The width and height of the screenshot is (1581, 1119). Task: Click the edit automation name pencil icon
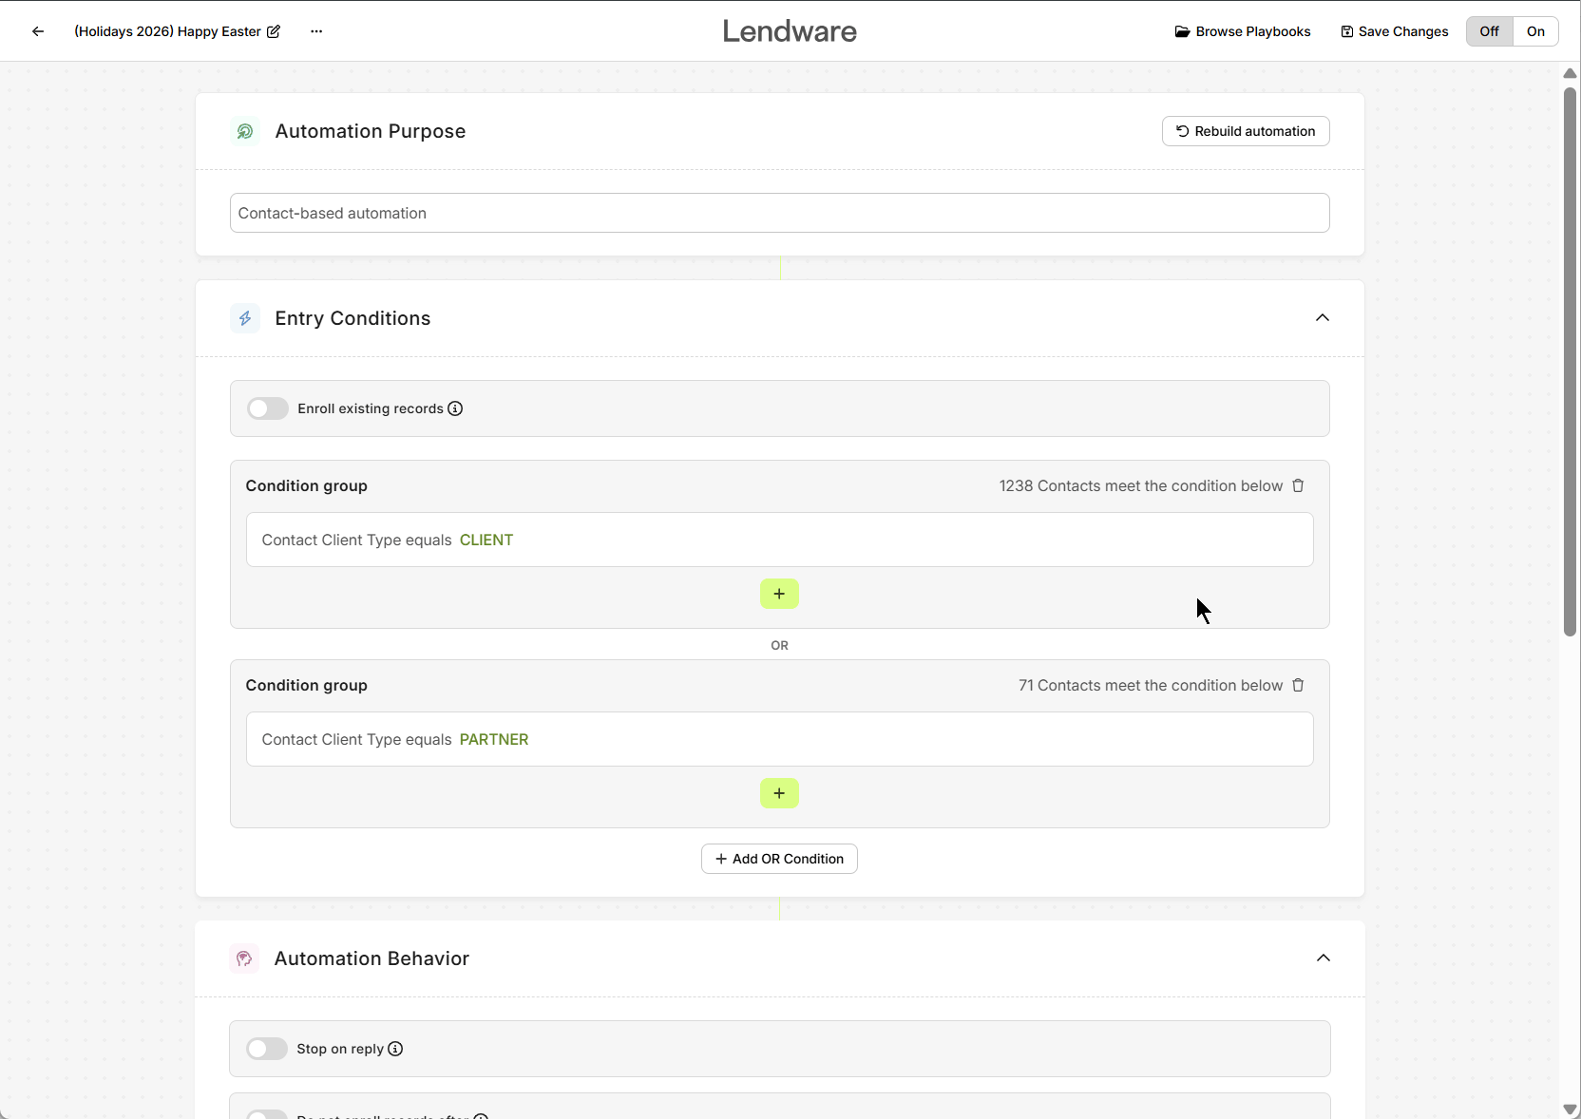tap(274, 31)
